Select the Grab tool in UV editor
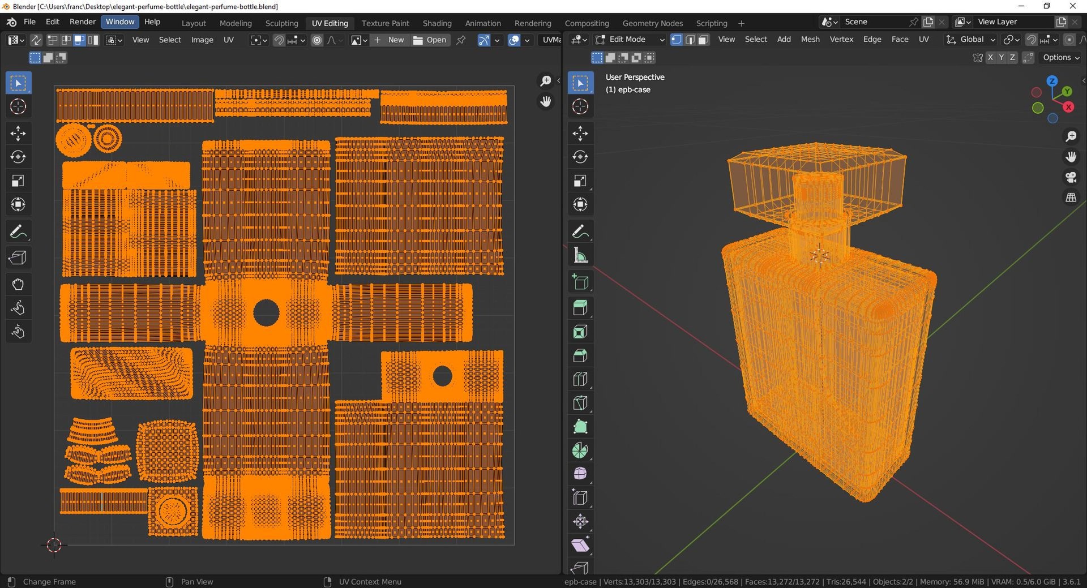Viewport: 1087px width, 588px height. pyautogui.click(x=18, y=284)
